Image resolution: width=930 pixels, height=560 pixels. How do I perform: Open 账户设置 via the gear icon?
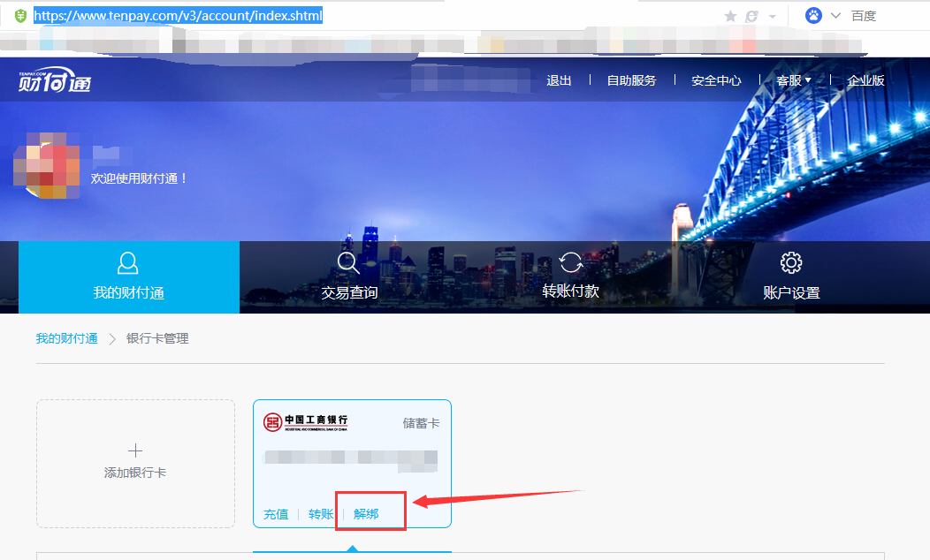790,262
